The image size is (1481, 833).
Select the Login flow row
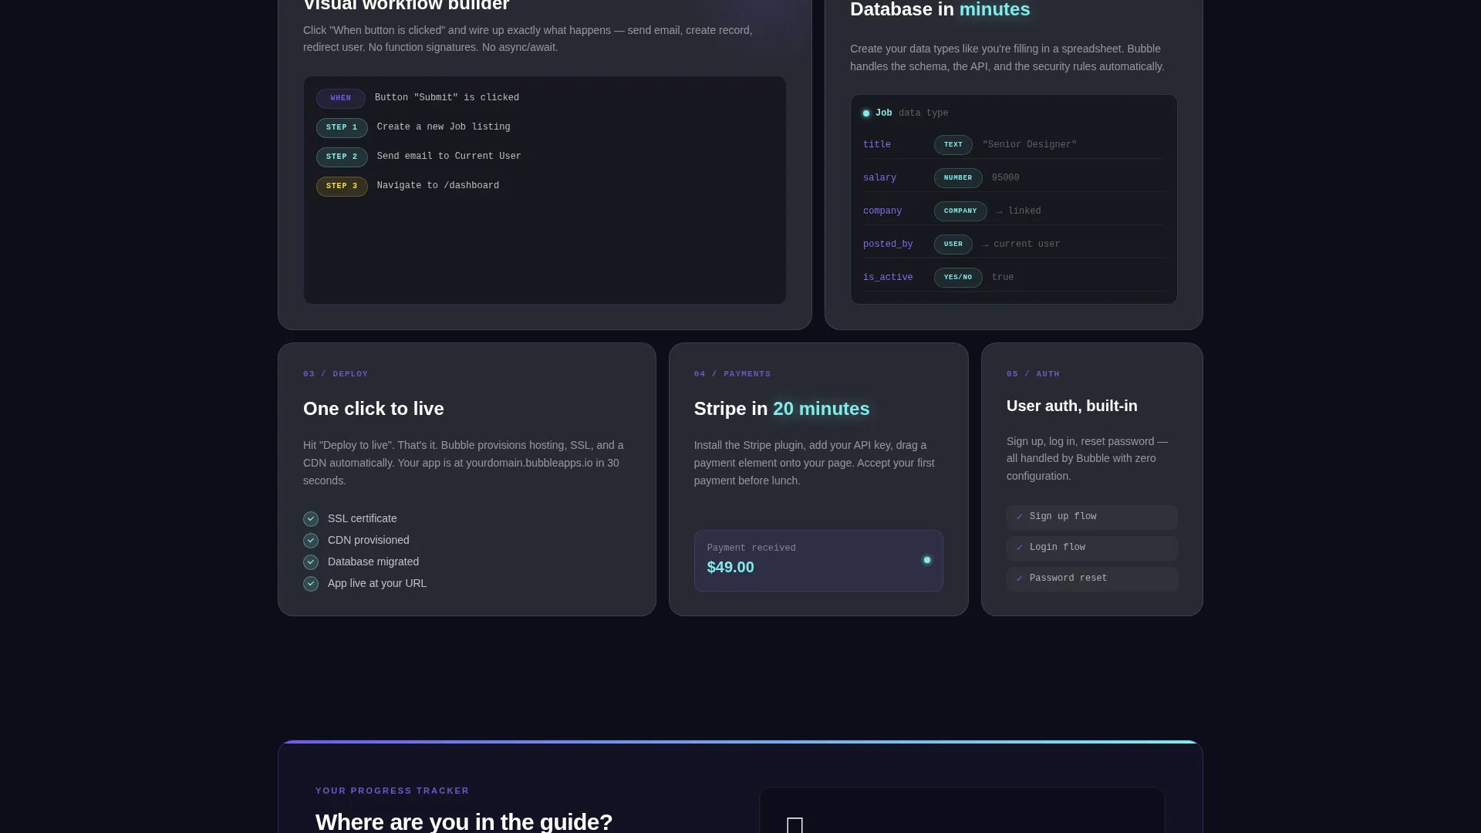point(1092,548)
